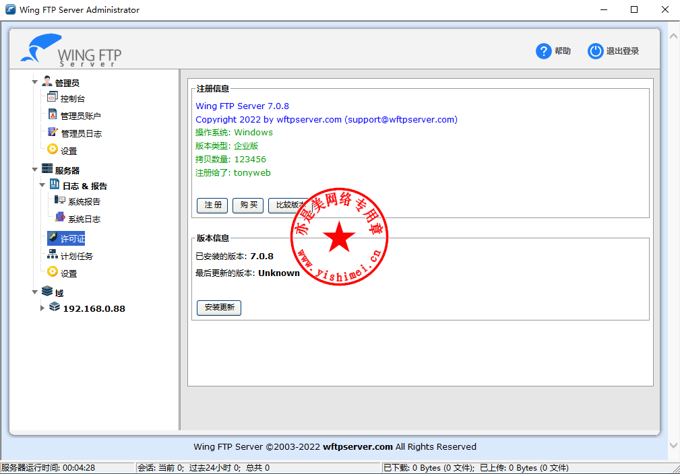This screenshot has width=680, height=474.
Task: Click the 许可证 license key icon
Action: pos(53,238)
